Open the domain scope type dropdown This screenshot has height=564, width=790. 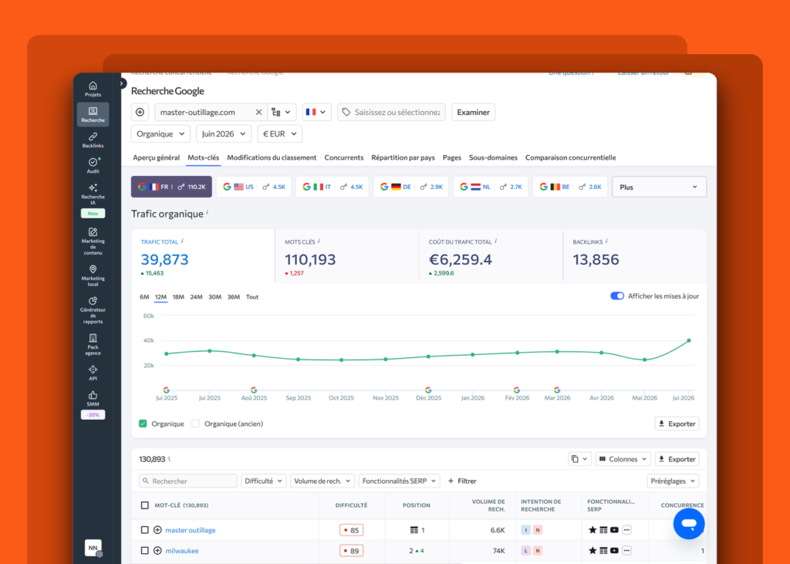click(281, 112)
